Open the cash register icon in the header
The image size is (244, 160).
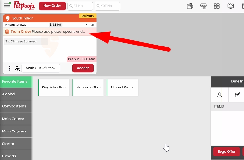click(x=190, y=6)
